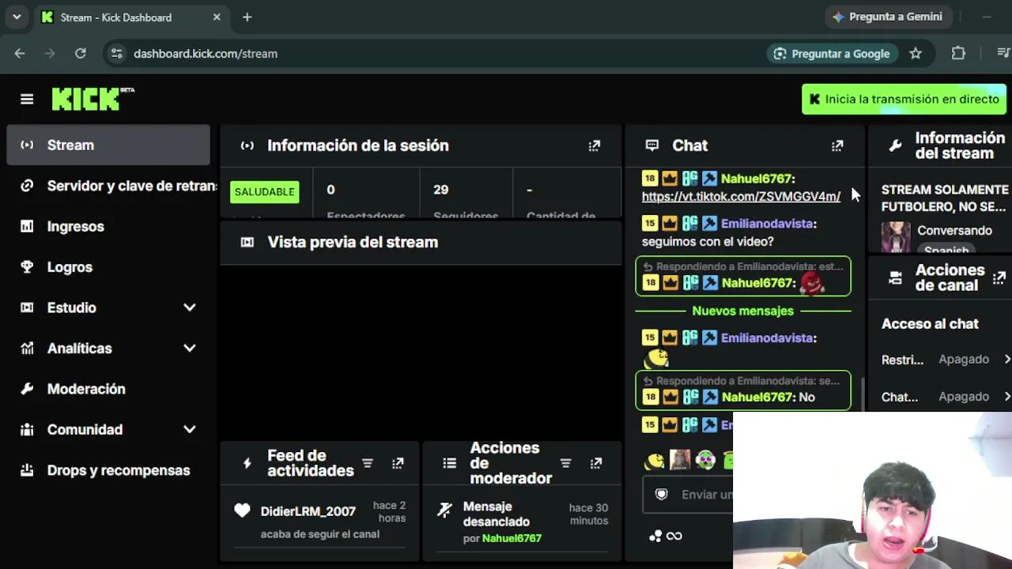
Task: Select Stream in the sidebar
Action: tap(109, 145)
